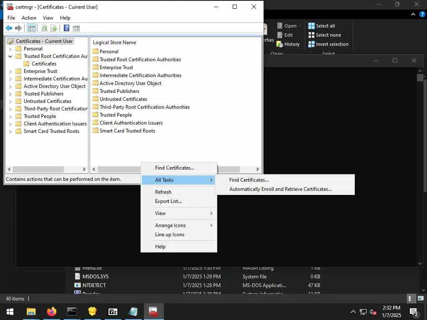The image size is (427, 320).
Task: Select All Tasks in the context menu
Action: pyautogui.click(x=179, y=180)
